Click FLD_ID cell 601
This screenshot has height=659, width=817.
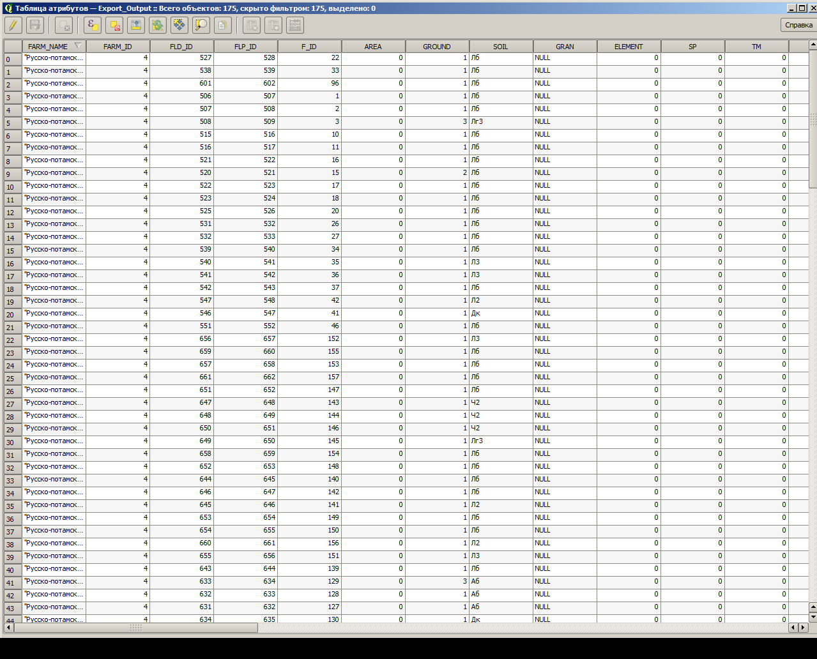tap(182, 84)
